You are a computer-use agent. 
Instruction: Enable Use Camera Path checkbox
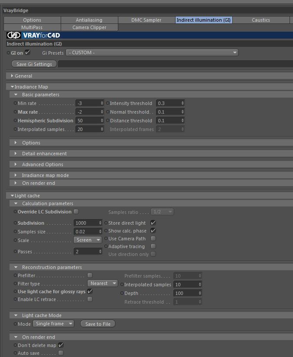[153, 239]
